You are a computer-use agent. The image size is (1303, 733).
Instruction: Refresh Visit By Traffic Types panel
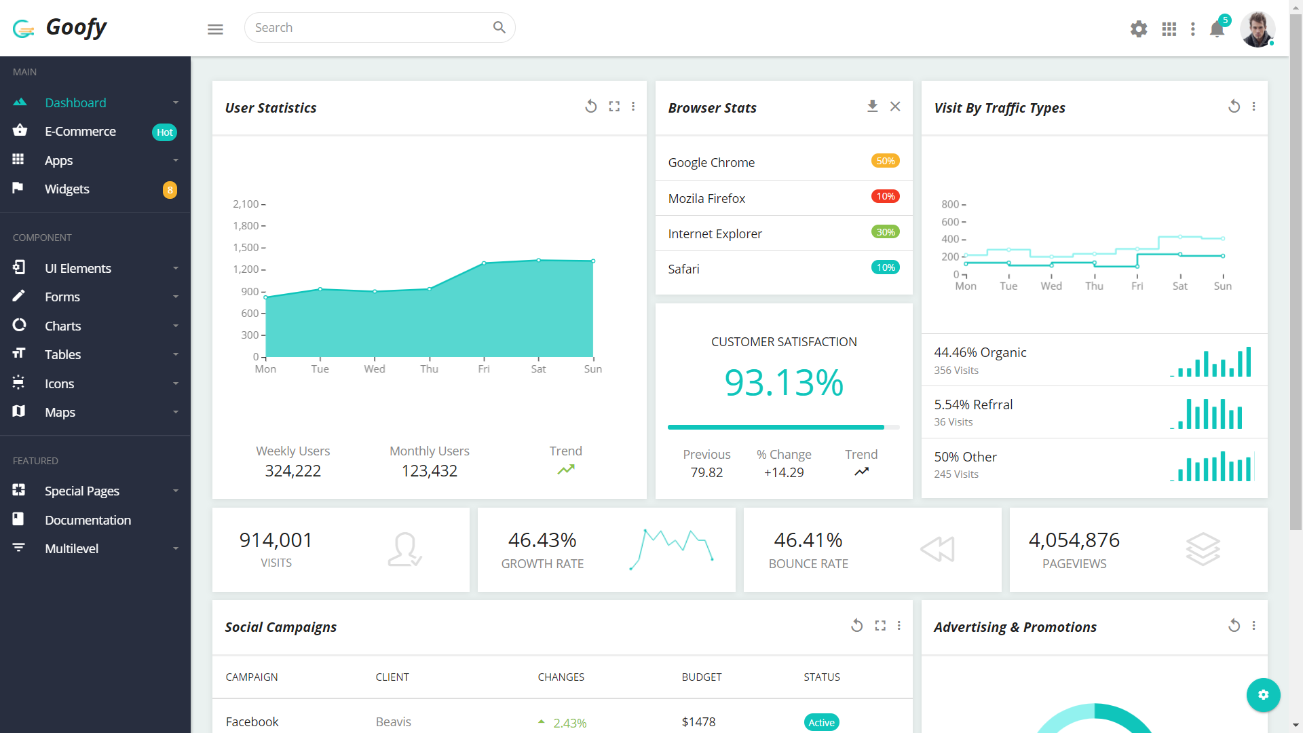1234,107
